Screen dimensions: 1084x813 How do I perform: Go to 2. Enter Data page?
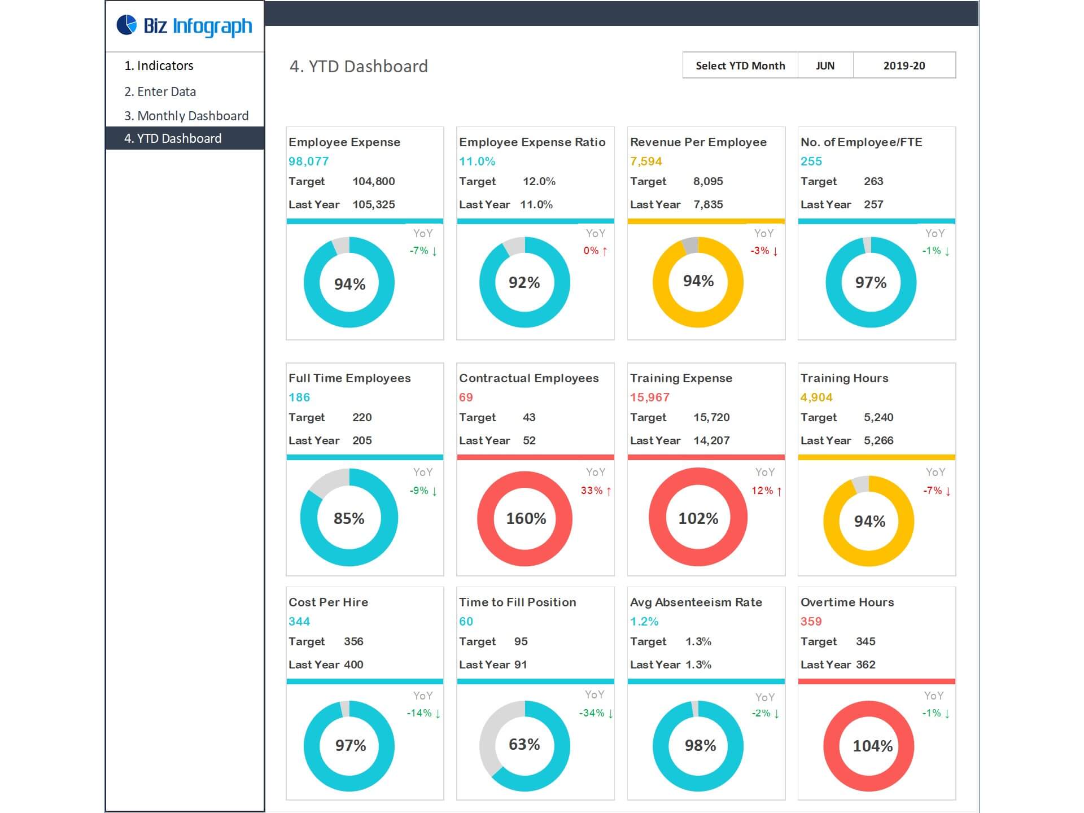(x=160, y=91)
